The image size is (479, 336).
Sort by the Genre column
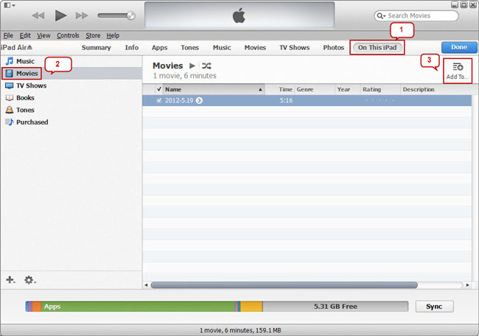(x=315, y=89)
